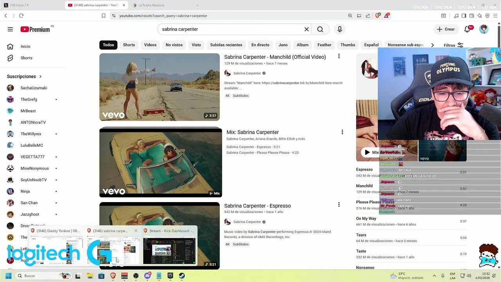This screenshot has width=501, height=282.
Task: Select the No vistos filter chip
Action: click(174, 45)
